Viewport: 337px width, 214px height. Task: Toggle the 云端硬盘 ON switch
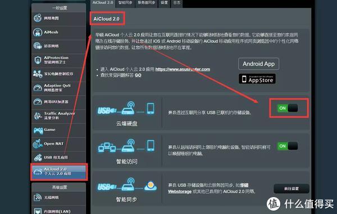288,108
